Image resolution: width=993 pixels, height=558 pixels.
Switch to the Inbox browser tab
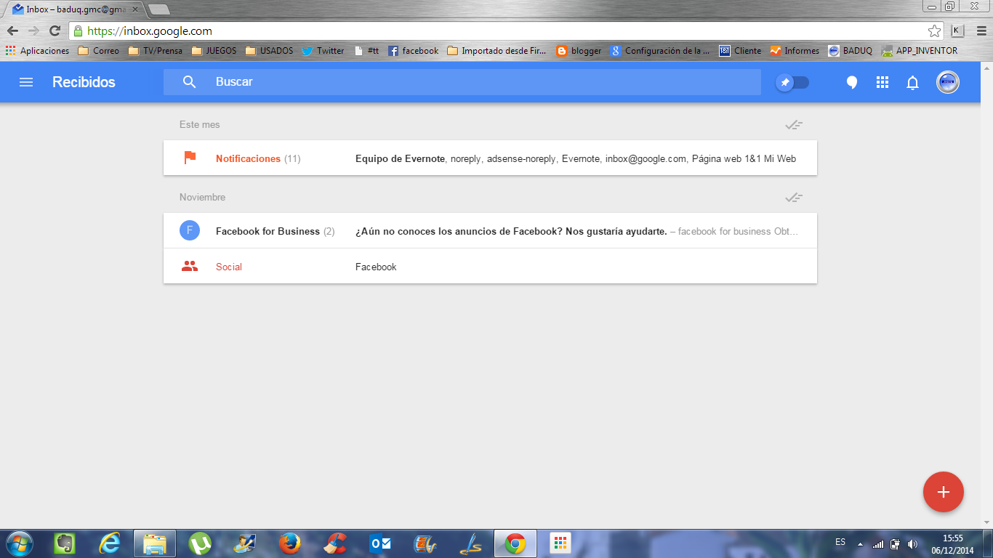click(x=73, y=9)
